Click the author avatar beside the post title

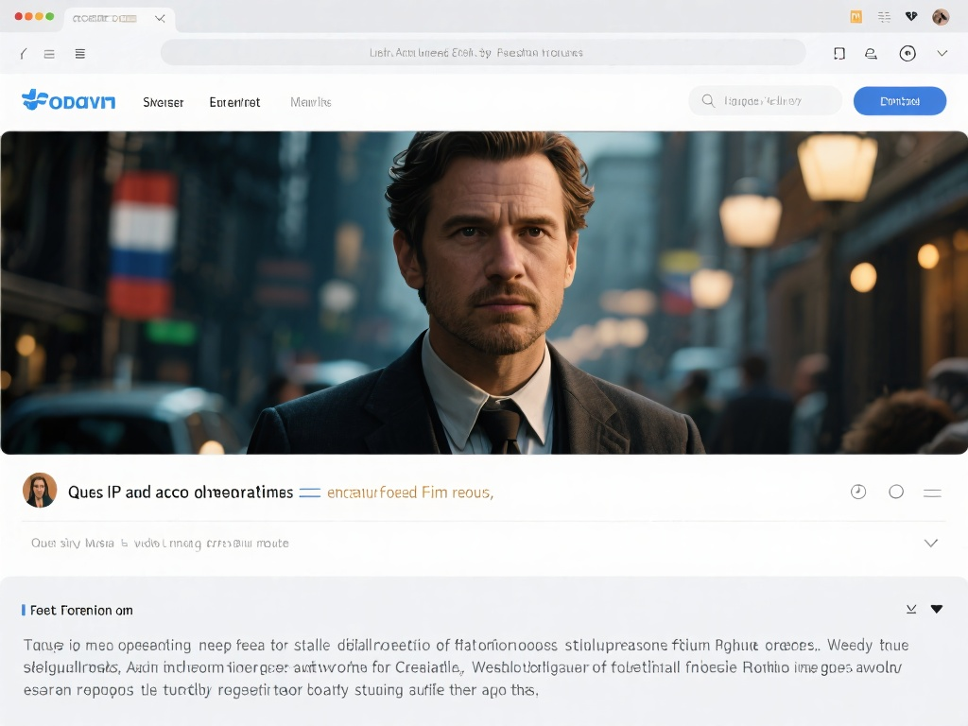pos(40,491)
